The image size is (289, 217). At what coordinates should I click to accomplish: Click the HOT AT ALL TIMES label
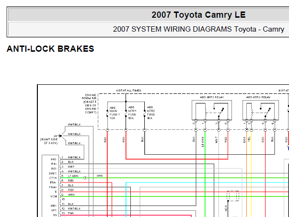click(128, 91)
